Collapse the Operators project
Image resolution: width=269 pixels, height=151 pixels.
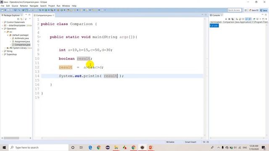pyautogui.click(x=3, y=29)
